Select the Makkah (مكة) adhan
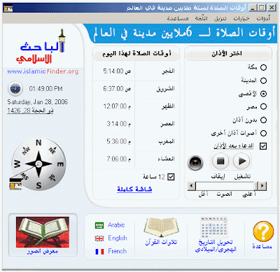The width and height of the screenshot is (280, 272). [x=263, y=67]
